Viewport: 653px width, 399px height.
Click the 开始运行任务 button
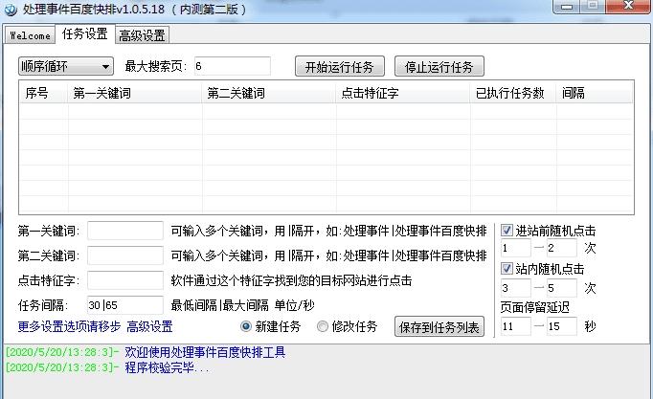pos(339,67)
